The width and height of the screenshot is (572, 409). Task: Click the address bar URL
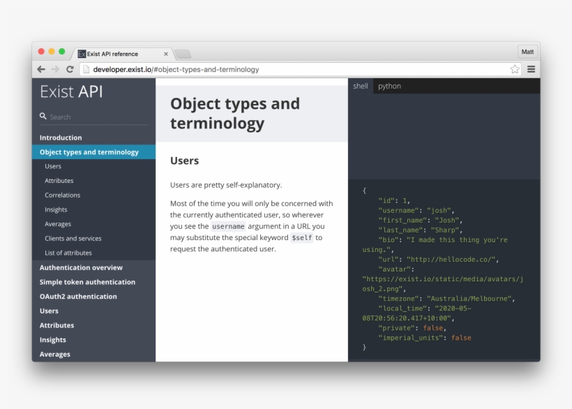pos(176,69)
